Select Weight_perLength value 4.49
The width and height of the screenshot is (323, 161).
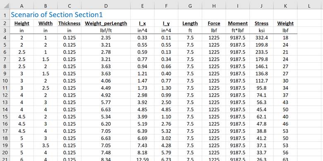tap(106, 88)
